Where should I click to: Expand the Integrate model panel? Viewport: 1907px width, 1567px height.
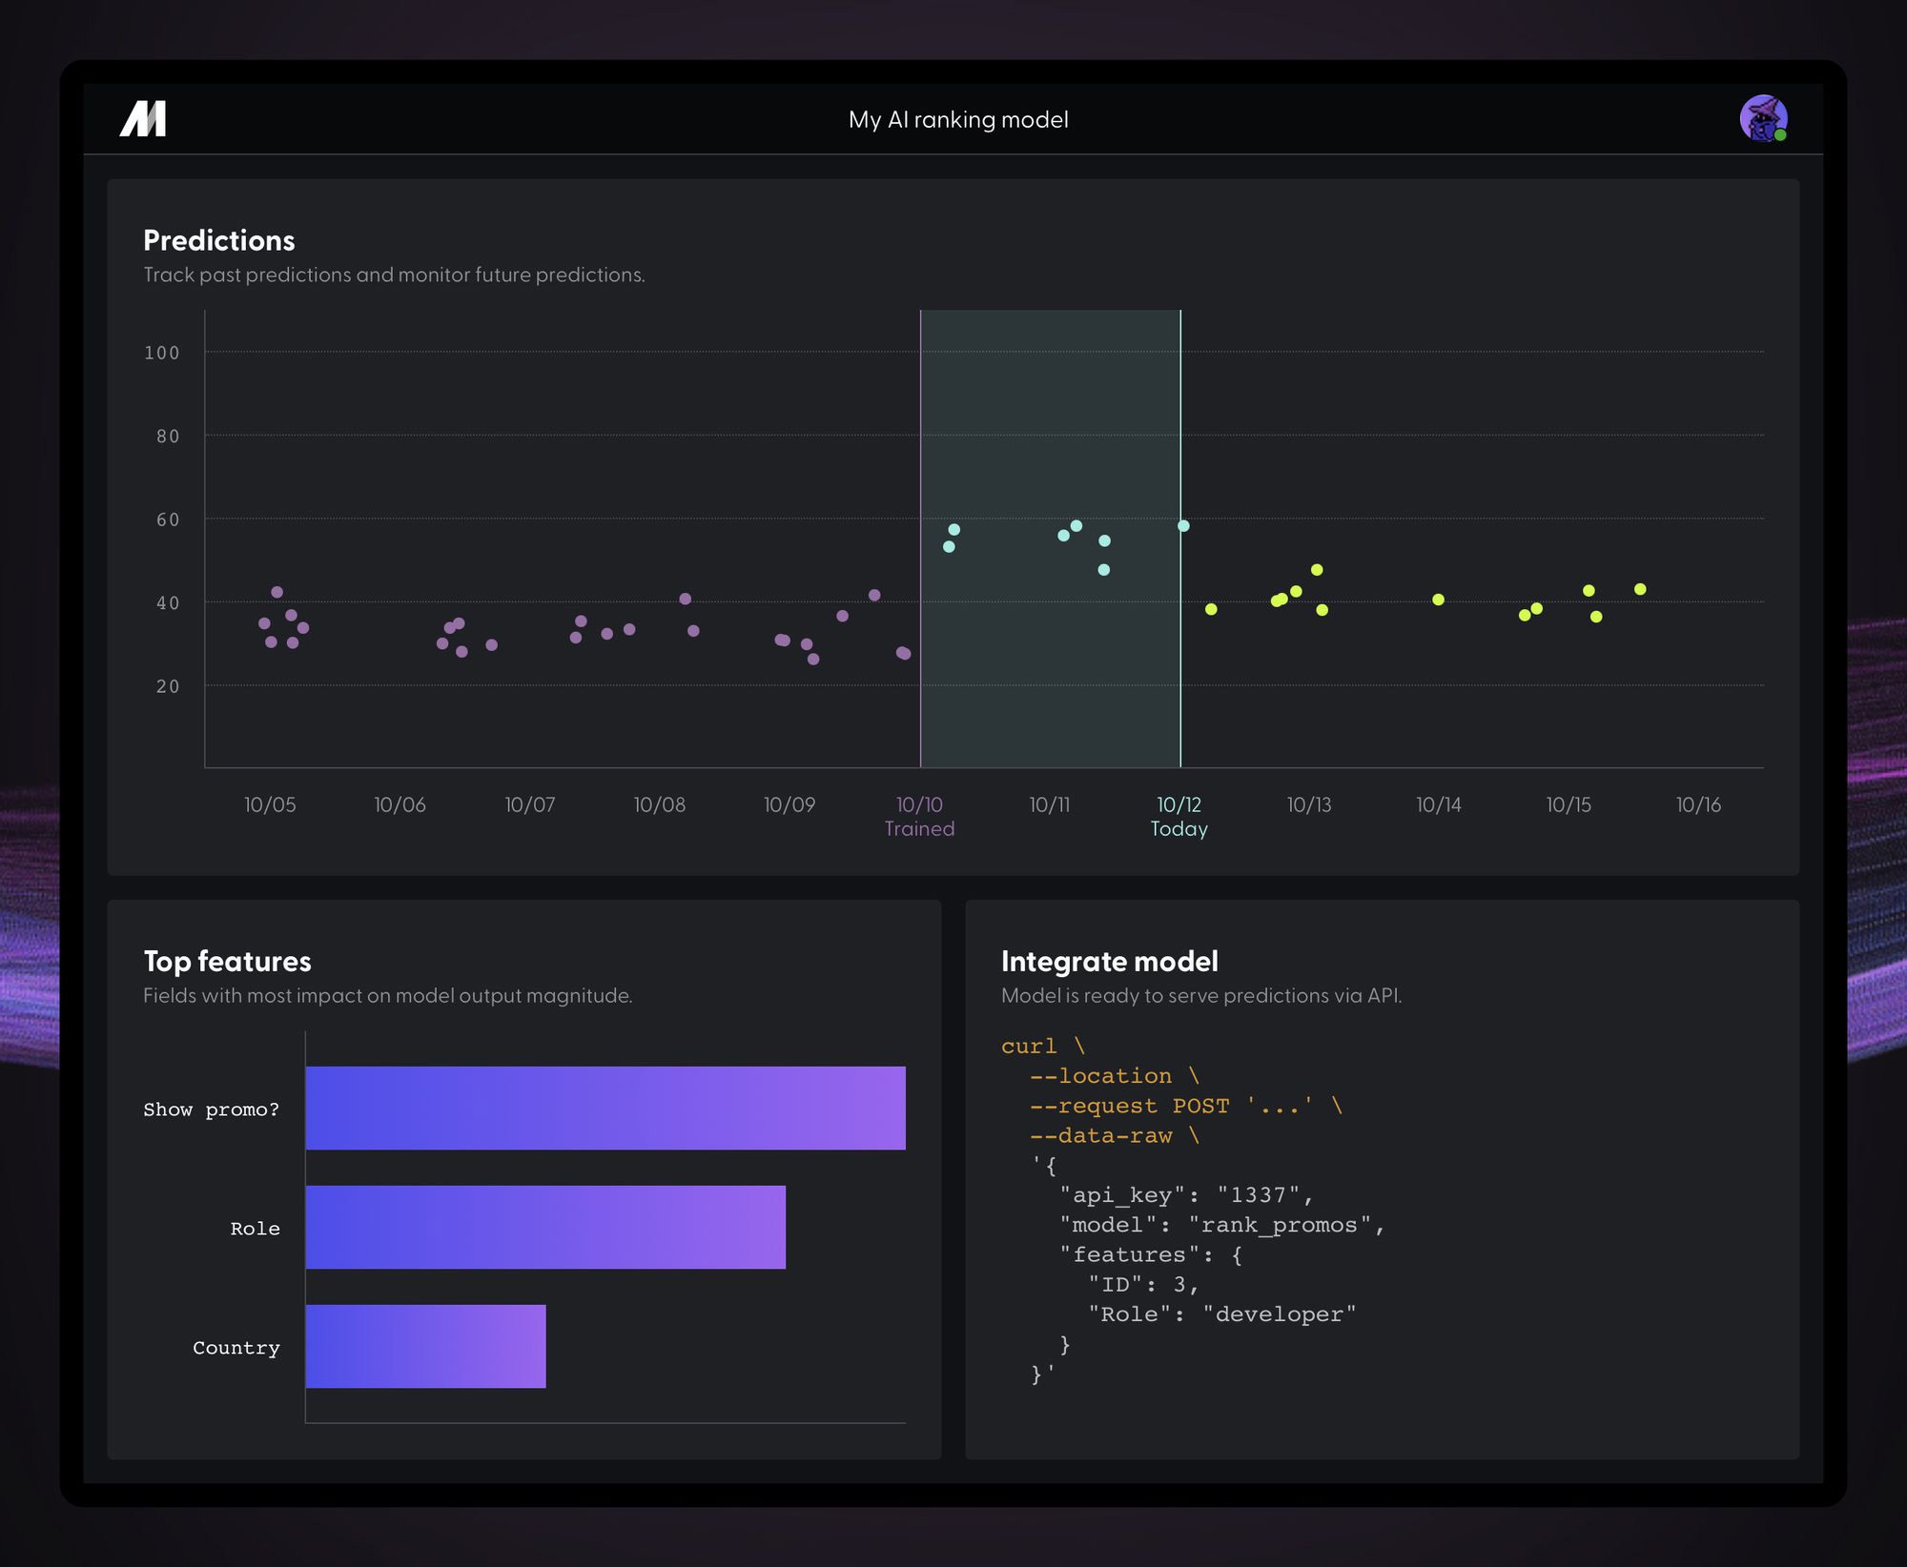click(x=1109, y=962)
